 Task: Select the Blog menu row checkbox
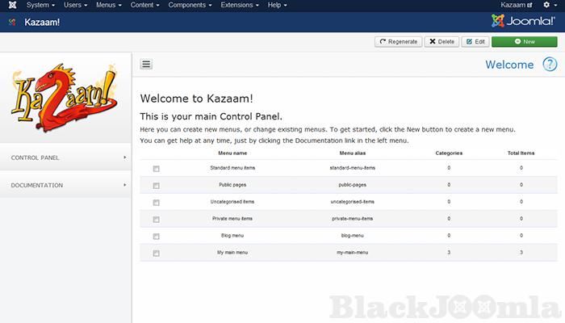tap(156, 237)
